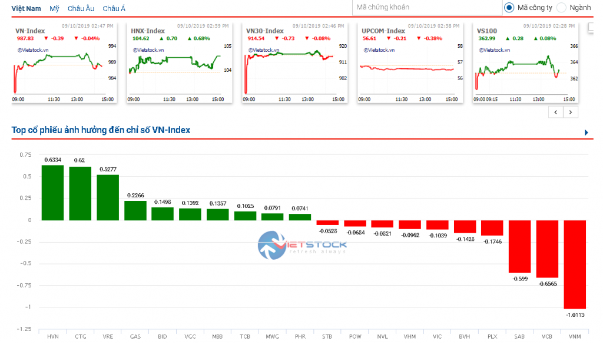
Task: Click the red VNM bar in chart
Action: point(575,264)
